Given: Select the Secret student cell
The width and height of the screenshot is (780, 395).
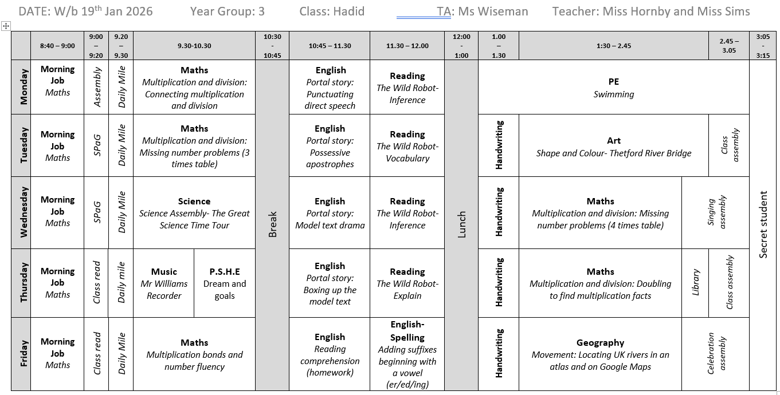Looking at the screenshot, I should [x=763, y=224].
